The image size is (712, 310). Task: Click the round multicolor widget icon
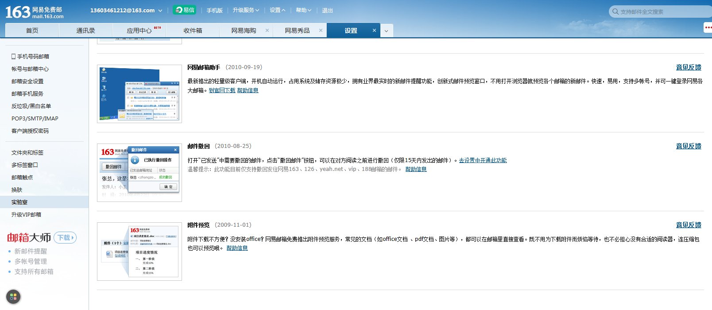click(13, 297)
